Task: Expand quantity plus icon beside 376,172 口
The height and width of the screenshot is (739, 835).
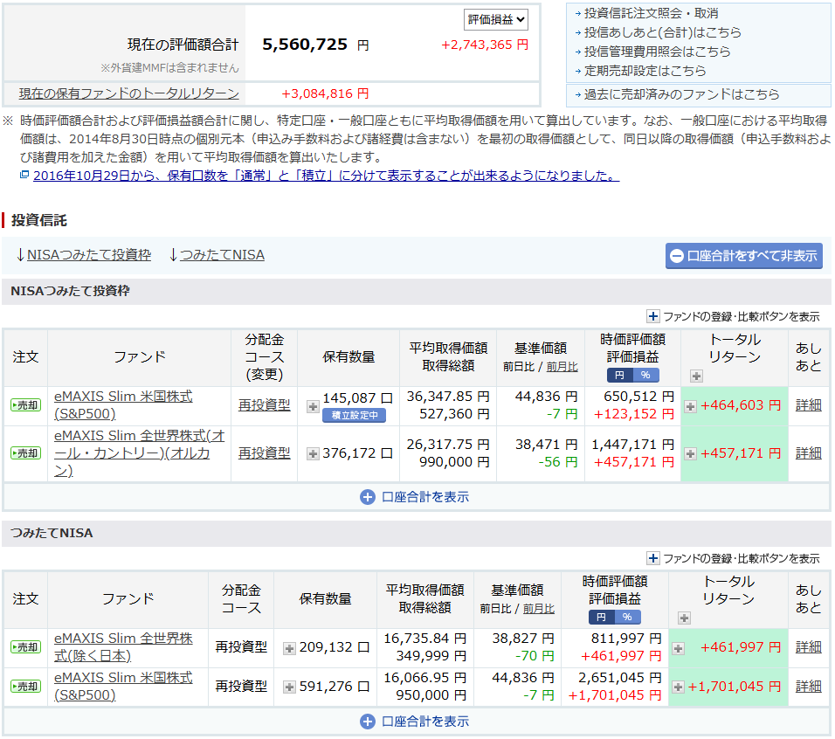Action: 313,453
